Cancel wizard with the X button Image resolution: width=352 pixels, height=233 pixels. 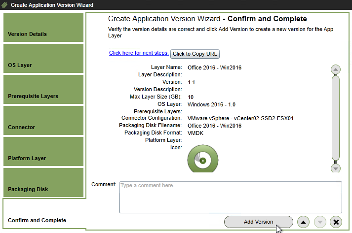tap(336, 222)
